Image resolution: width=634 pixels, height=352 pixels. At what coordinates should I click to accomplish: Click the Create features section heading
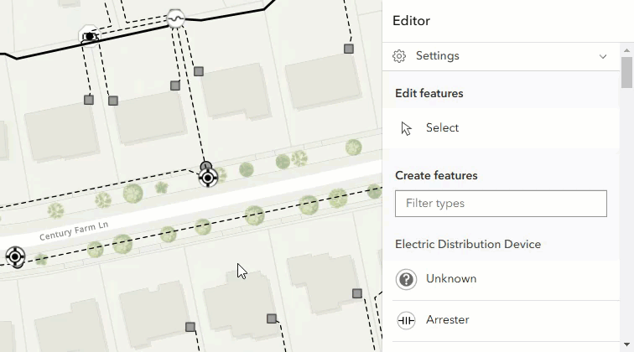coord(436,176)
